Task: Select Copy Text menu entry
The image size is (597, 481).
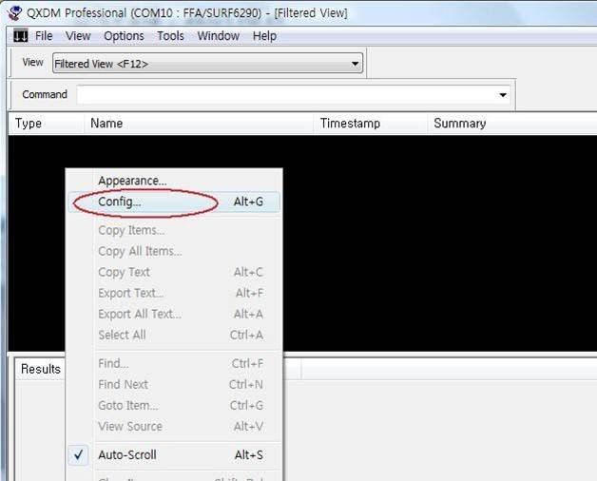Action: pos(174,272)
